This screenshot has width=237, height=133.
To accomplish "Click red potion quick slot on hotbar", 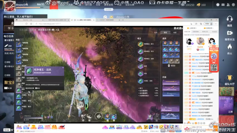I will (108, 116).
